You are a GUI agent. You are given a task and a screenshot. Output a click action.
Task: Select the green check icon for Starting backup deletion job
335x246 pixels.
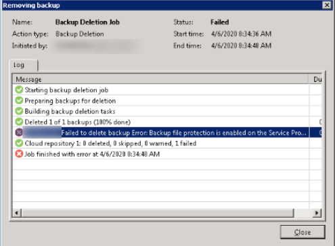19,90
